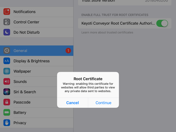This screenshot has width=176, height=132.
Task: Tap the Display & Brightness AA icon
Action: coord(7,61)
